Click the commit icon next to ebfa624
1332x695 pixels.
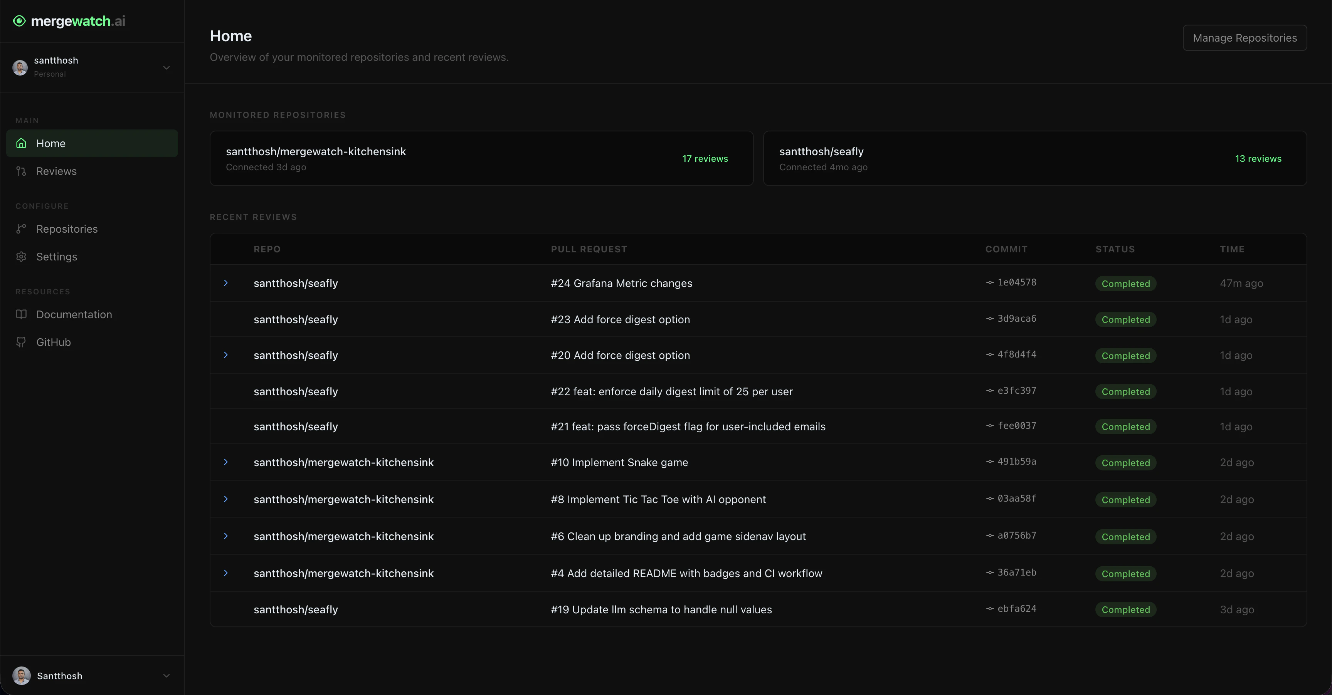tap(989, 609)
